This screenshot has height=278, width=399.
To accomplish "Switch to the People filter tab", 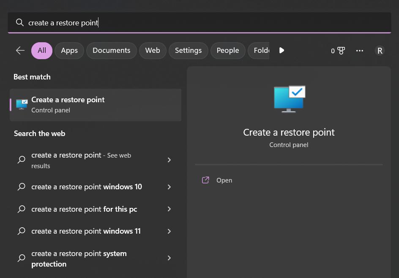I will coord(228,50).
